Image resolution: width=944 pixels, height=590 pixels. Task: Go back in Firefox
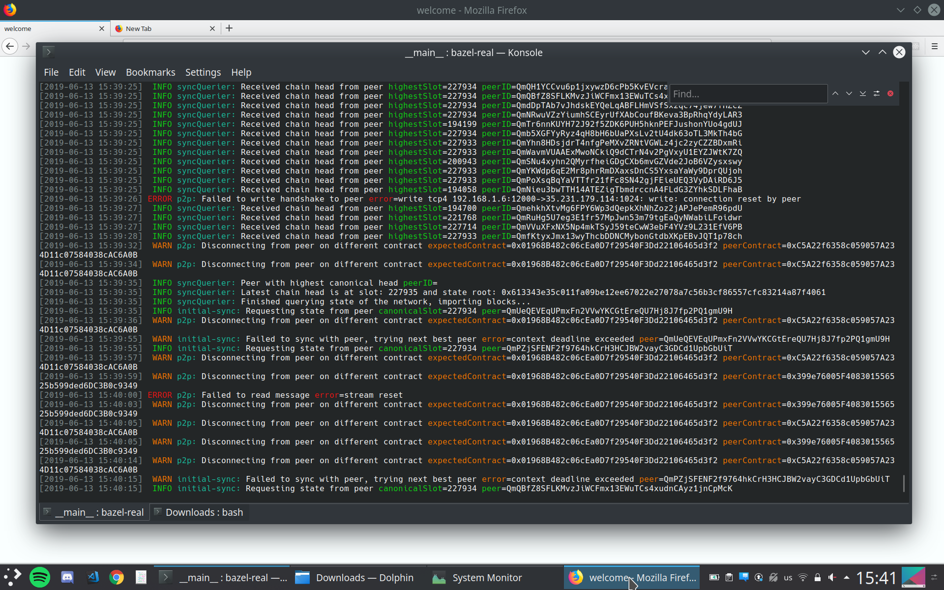[10, 46]
